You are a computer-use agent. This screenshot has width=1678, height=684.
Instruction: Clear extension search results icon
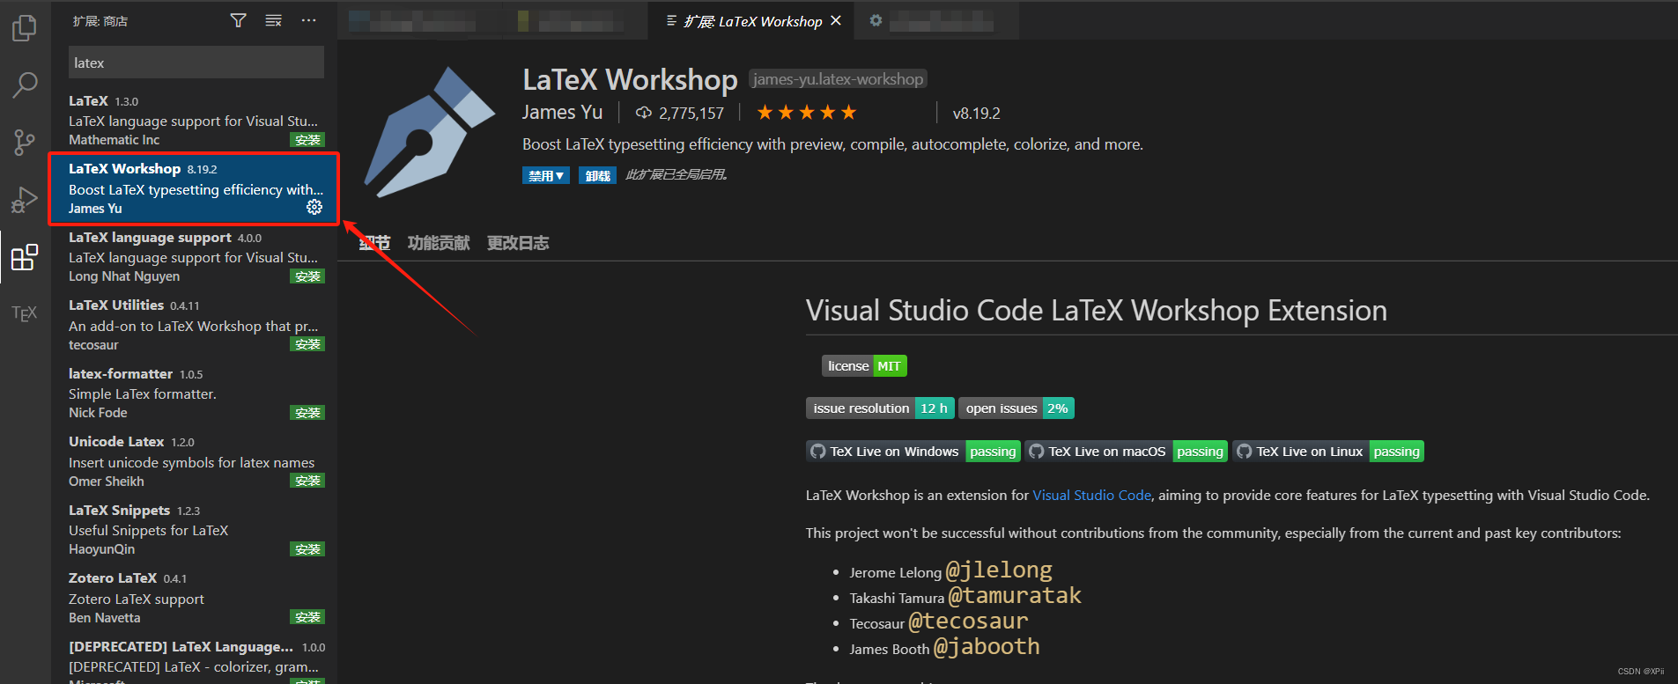[273, 20]
